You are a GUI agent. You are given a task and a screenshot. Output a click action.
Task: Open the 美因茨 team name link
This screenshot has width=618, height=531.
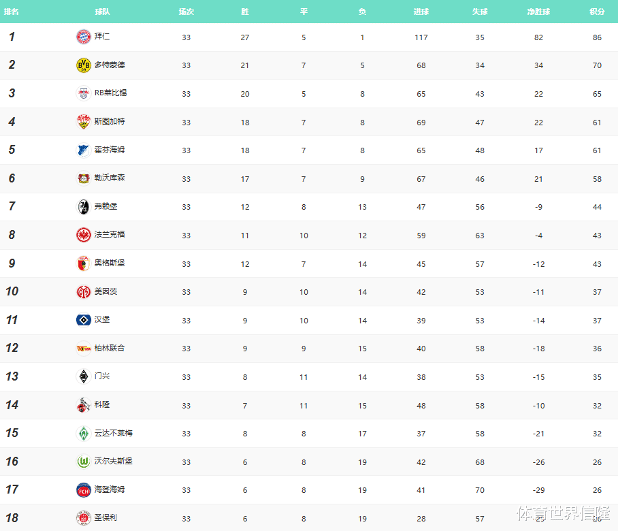(x=105, y=291)
